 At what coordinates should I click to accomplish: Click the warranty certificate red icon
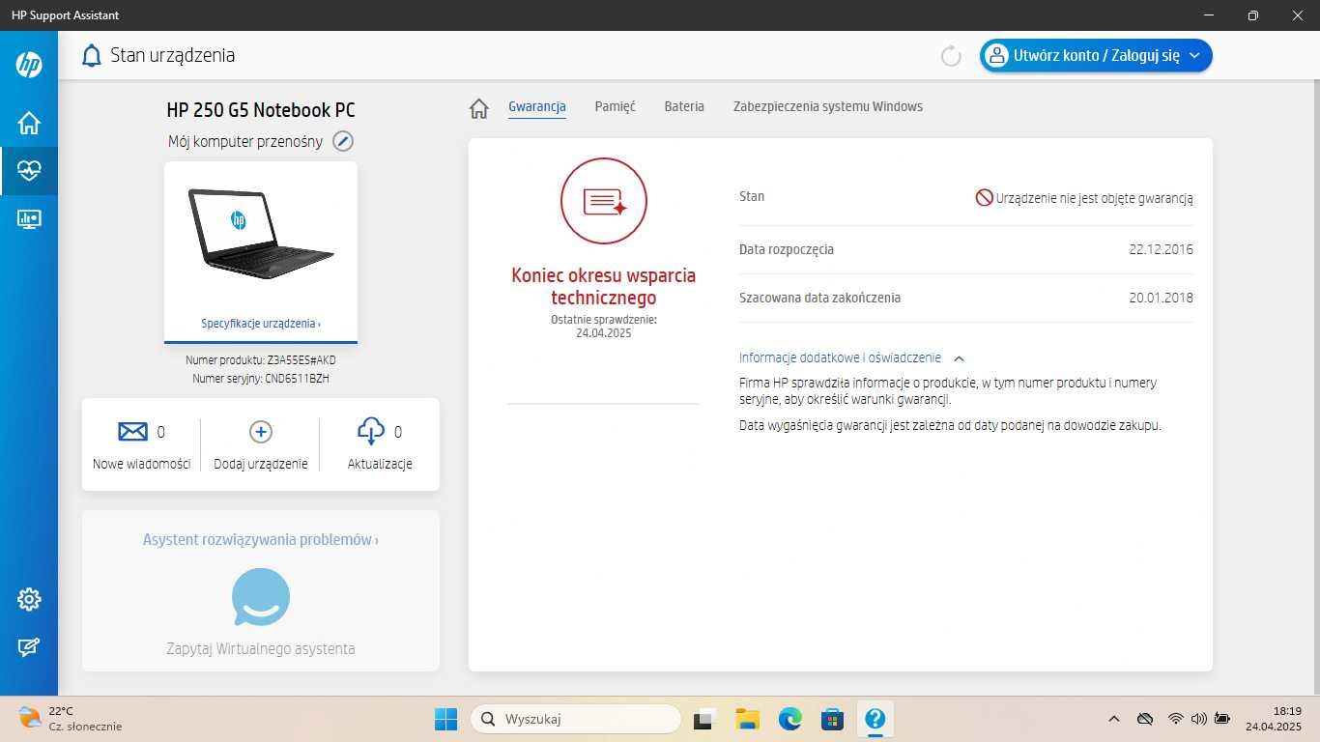(604, 201)
